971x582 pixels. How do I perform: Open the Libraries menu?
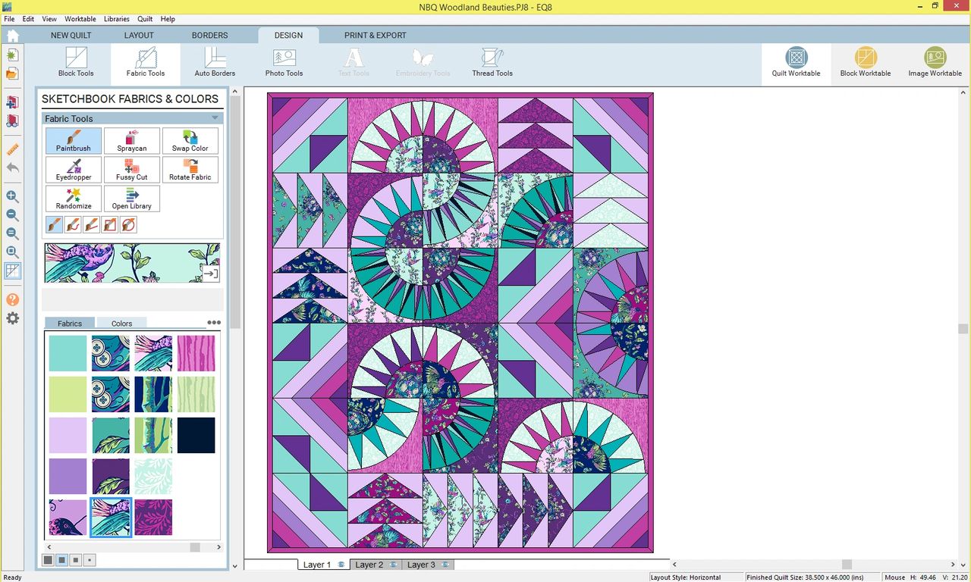tap(117, 19)
